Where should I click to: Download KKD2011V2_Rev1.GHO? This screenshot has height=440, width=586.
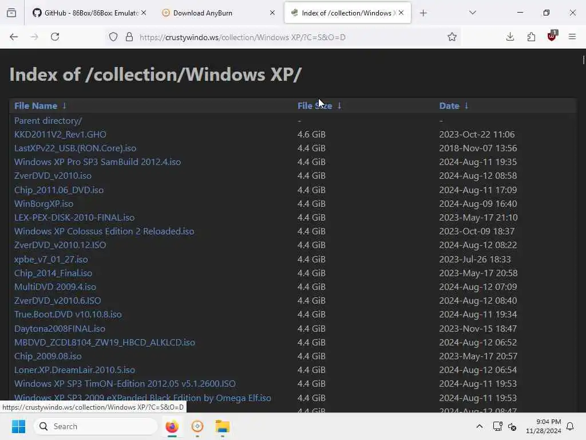60,134
